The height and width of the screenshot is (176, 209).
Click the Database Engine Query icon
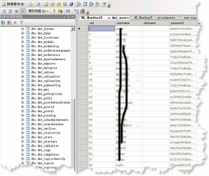(31, 4)
